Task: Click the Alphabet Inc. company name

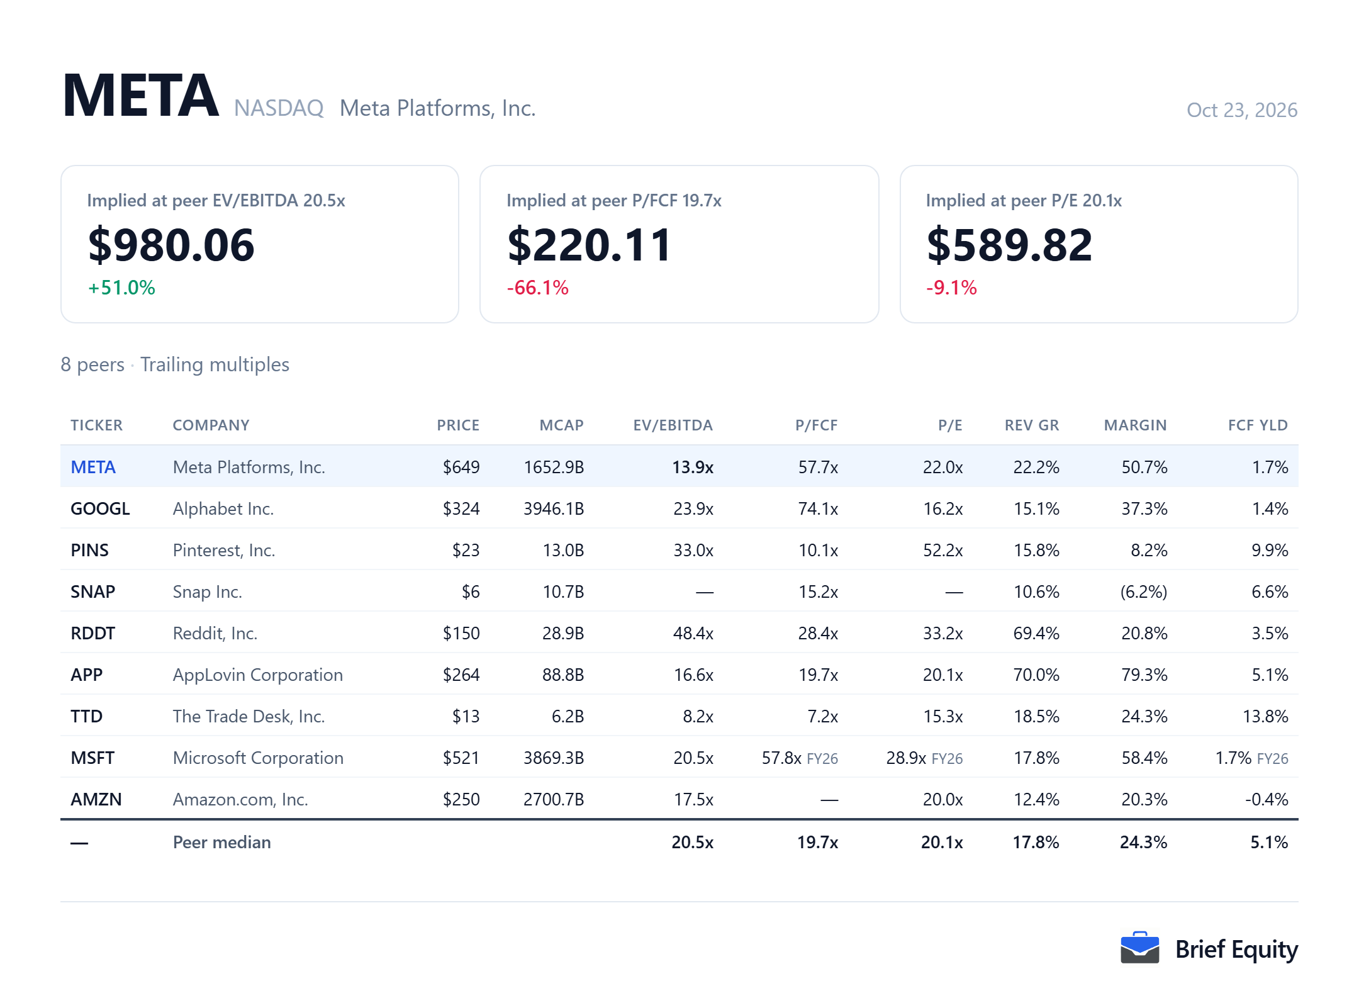Action: pyautogui.click(x=223, y=508)
